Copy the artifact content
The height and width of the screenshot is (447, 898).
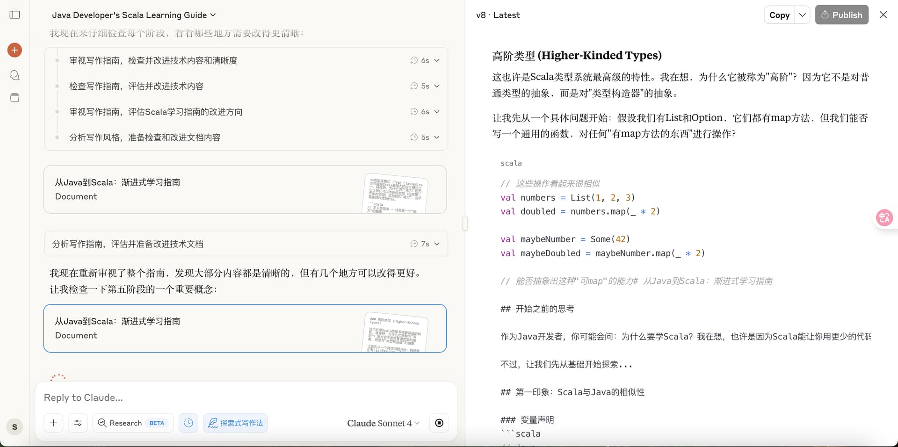[779, 15]
